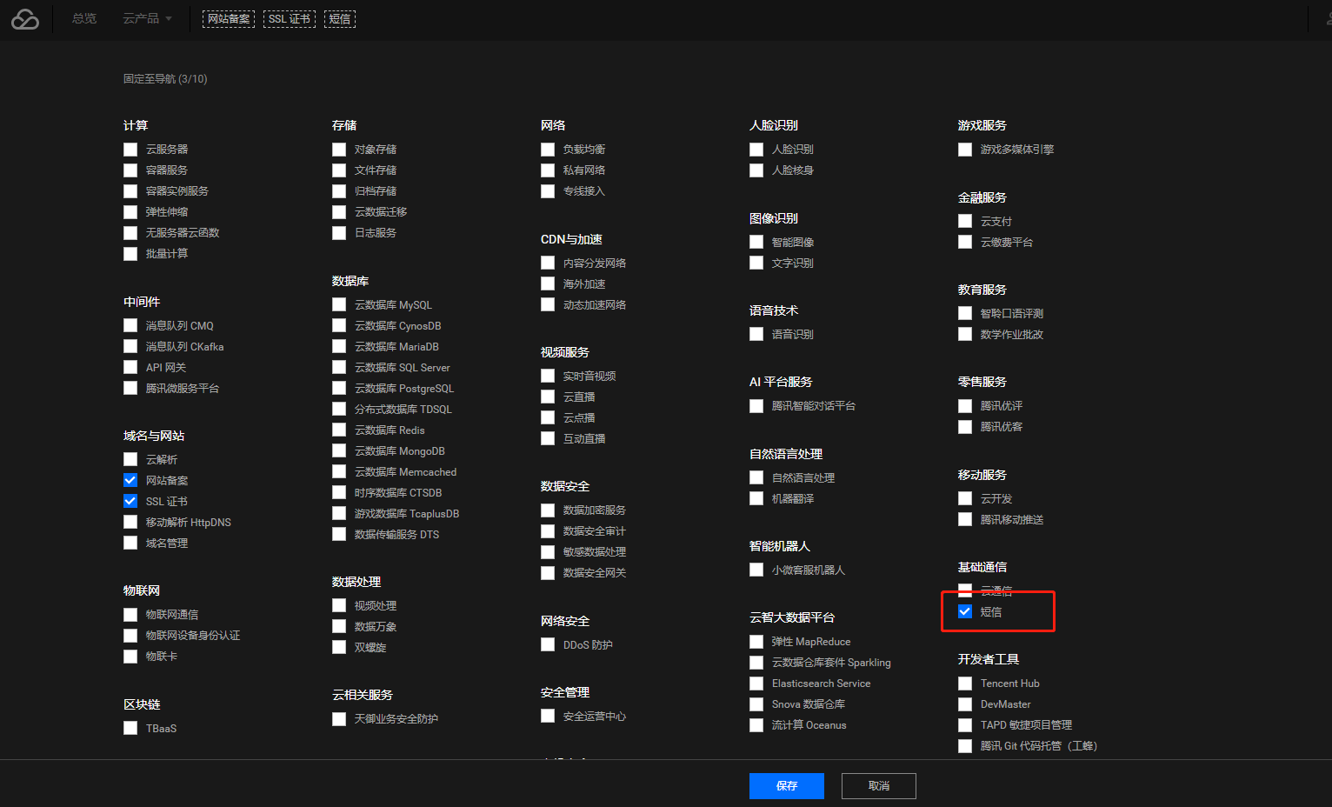The height and width of the screenshot is (807, 1332).
Task: Select the 专线接入 checkbox
Action: [x=548, y=191]
